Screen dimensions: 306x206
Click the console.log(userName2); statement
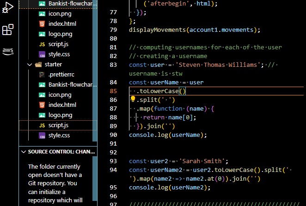[170, 187]
